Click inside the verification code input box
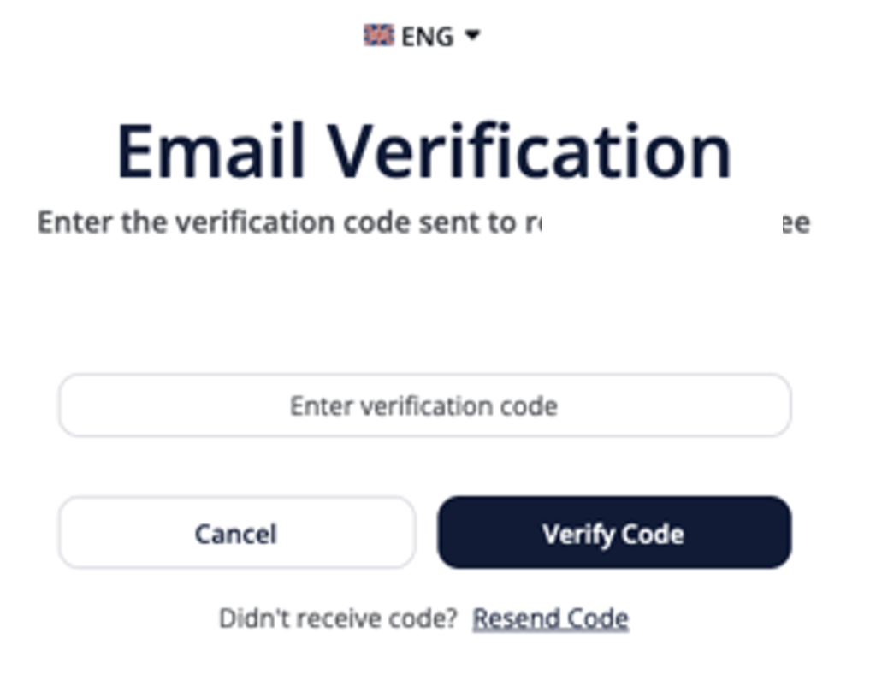 point(424,405)
